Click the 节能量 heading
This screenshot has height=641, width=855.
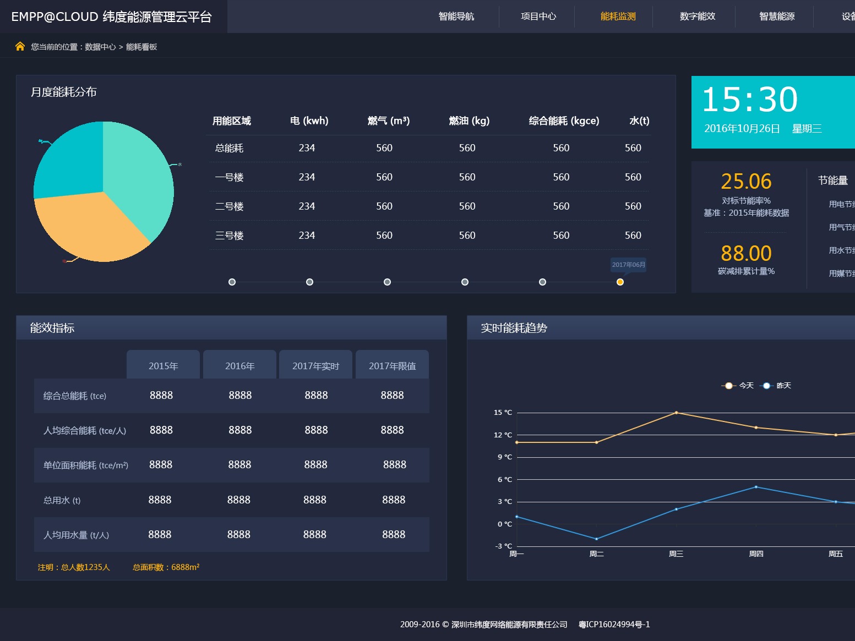coord(833,180)
